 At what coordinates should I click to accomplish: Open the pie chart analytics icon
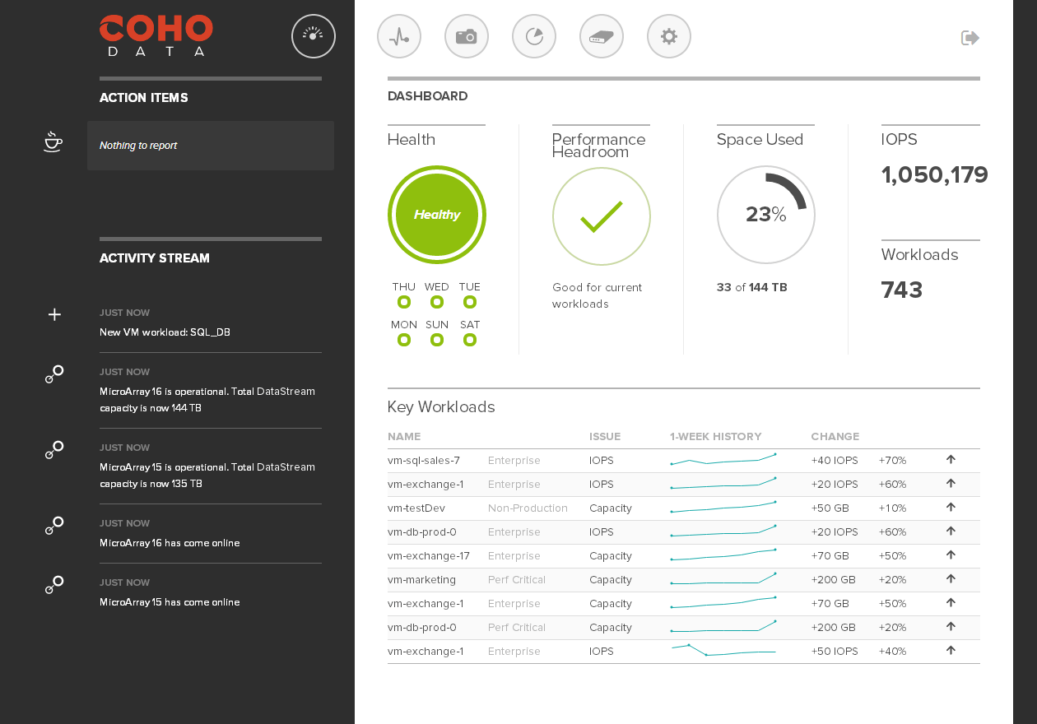click(x=534, y=36)
